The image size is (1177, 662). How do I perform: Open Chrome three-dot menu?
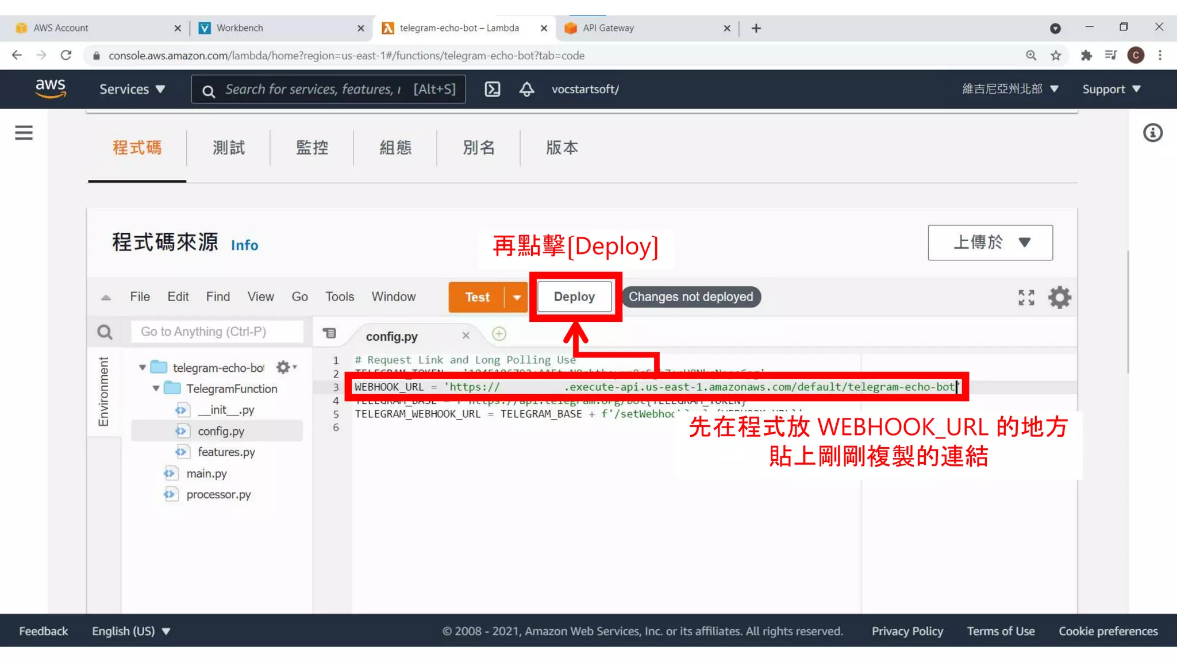pyautogui.click(x=1160, y=55)
